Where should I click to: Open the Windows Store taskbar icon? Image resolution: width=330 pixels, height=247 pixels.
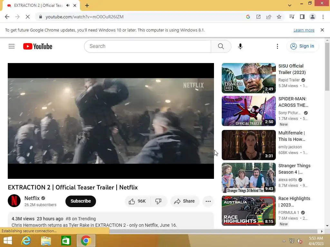[66, 241]
